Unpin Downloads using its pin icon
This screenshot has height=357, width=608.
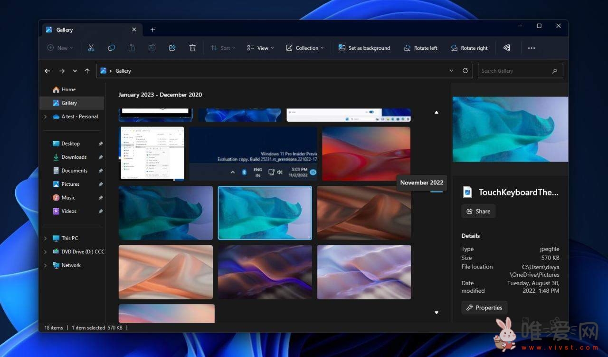(x=100, y=157)
